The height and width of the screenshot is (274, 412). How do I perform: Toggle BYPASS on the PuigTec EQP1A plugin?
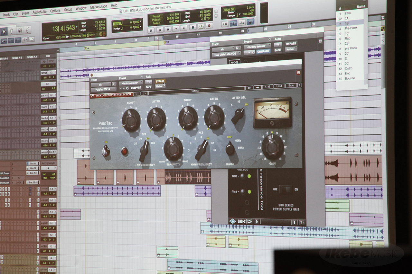pyautogui.click(x=160, y=82)
